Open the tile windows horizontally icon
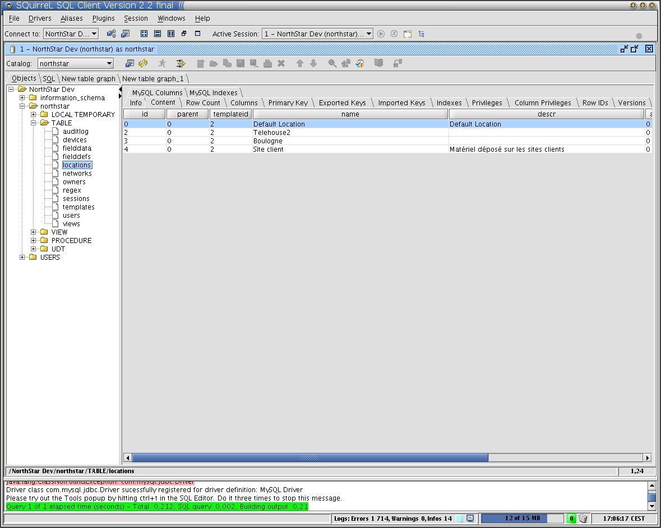661x528 pixels. 157,34
